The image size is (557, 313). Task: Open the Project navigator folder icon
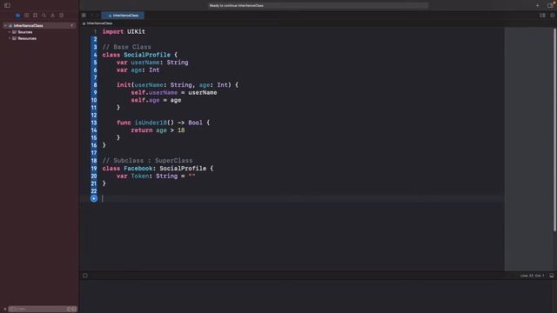[17, 16]
